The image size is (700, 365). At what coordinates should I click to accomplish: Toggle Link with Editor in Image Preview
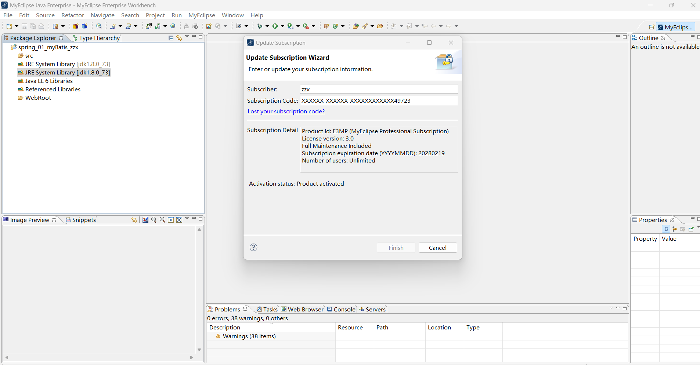tap(134, 220)
